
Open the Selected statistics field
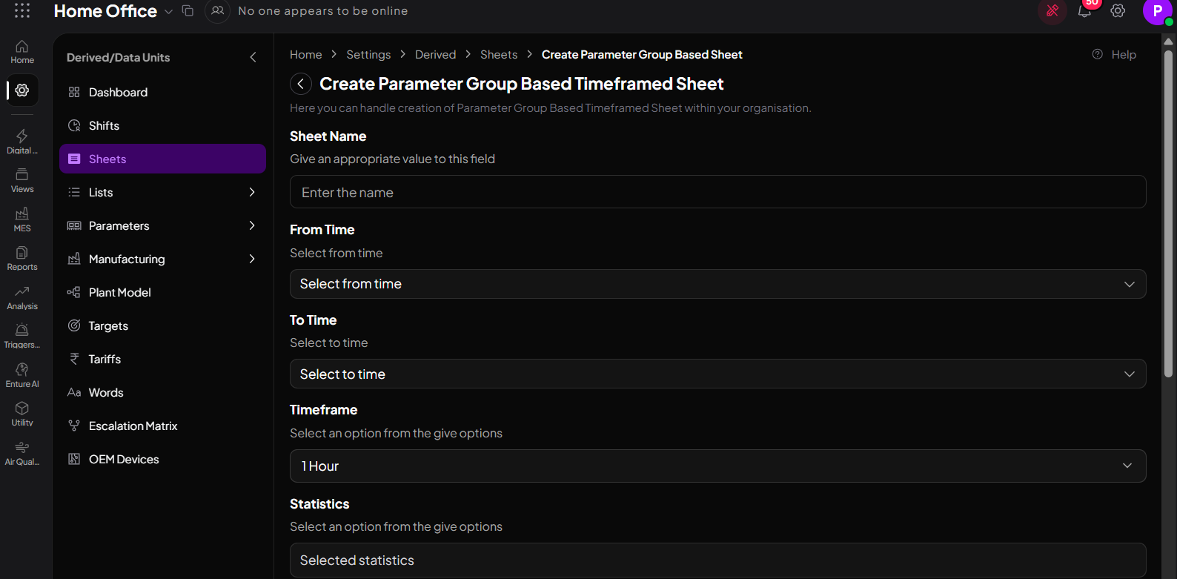[717, 560]
